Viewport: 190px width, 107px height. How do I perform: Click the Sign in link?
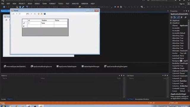coord(182,4)
